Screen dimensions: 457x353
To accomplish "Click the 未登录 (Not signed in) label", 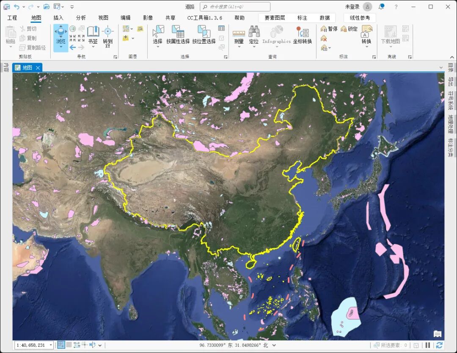I will 352,7.
